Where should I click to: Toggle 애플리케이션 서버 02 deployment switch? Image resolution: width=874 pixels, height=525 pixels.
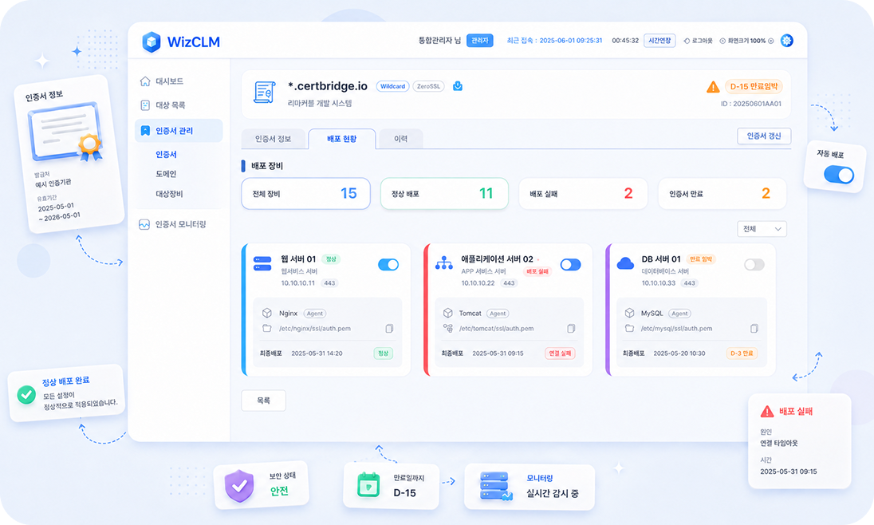click(570, 264)
